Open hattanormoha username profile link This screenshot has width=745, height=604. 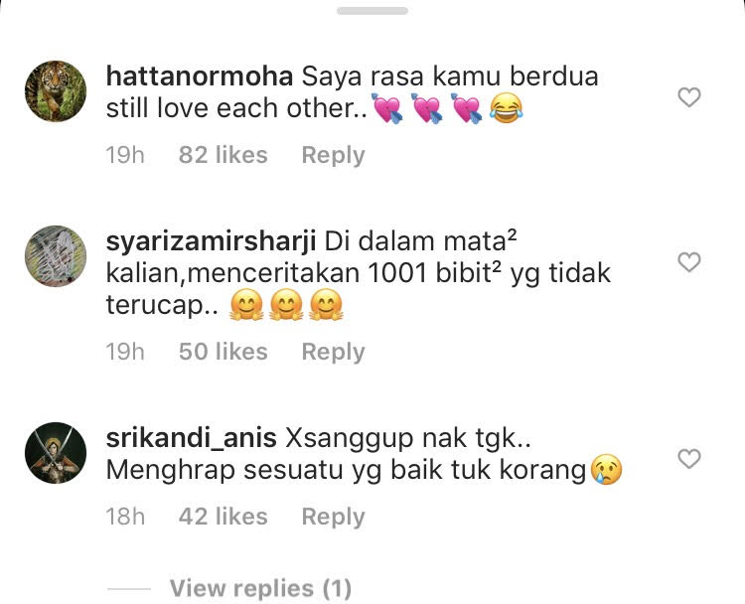tap(200, 76)
